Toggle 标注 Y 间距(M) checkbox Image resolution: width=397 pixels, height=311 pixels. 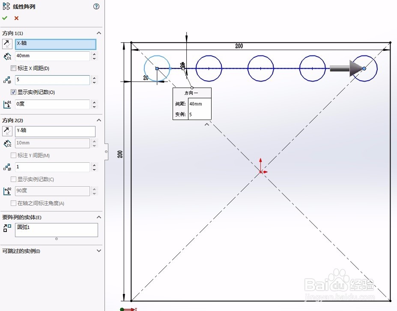(x=13, y=155)
